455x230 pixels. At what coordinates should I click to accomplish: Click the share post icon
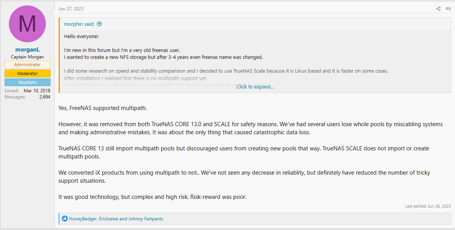pyautogui.click(x=438, y=9)
